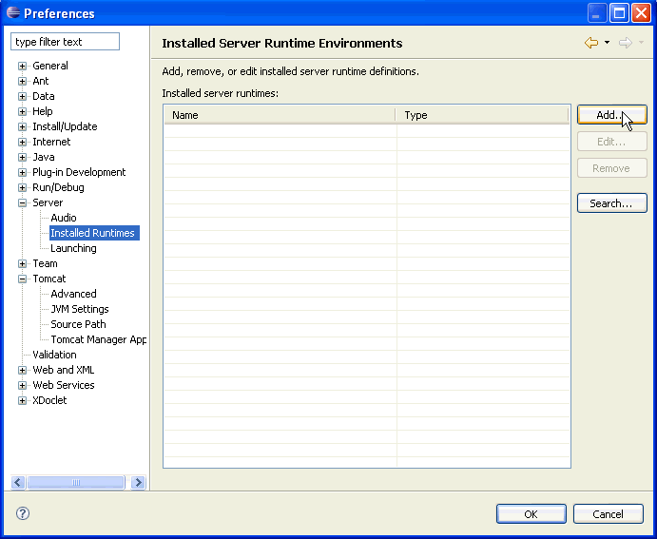Screen dimensions: 657x539
Task: Click the Search... button
Action: click(611, 203)
